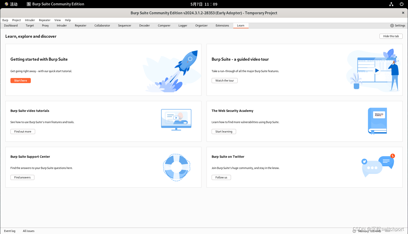The image size is (408, 234).
Task: Click the Web Security Academy book illustration
Action: coord(377,121)
